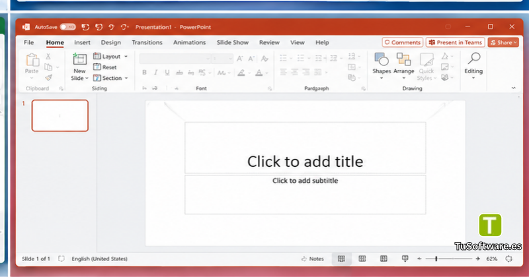This screenshot has width=529, height=277.
Task: Click the Format Painter brush icon
Action: pos(48,78)
